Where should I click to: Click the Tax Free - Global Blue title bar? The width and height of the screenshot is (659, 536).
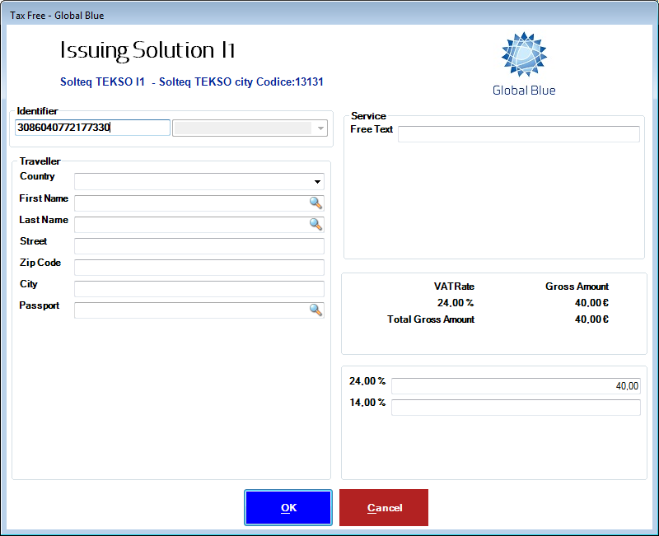[329, 15]
